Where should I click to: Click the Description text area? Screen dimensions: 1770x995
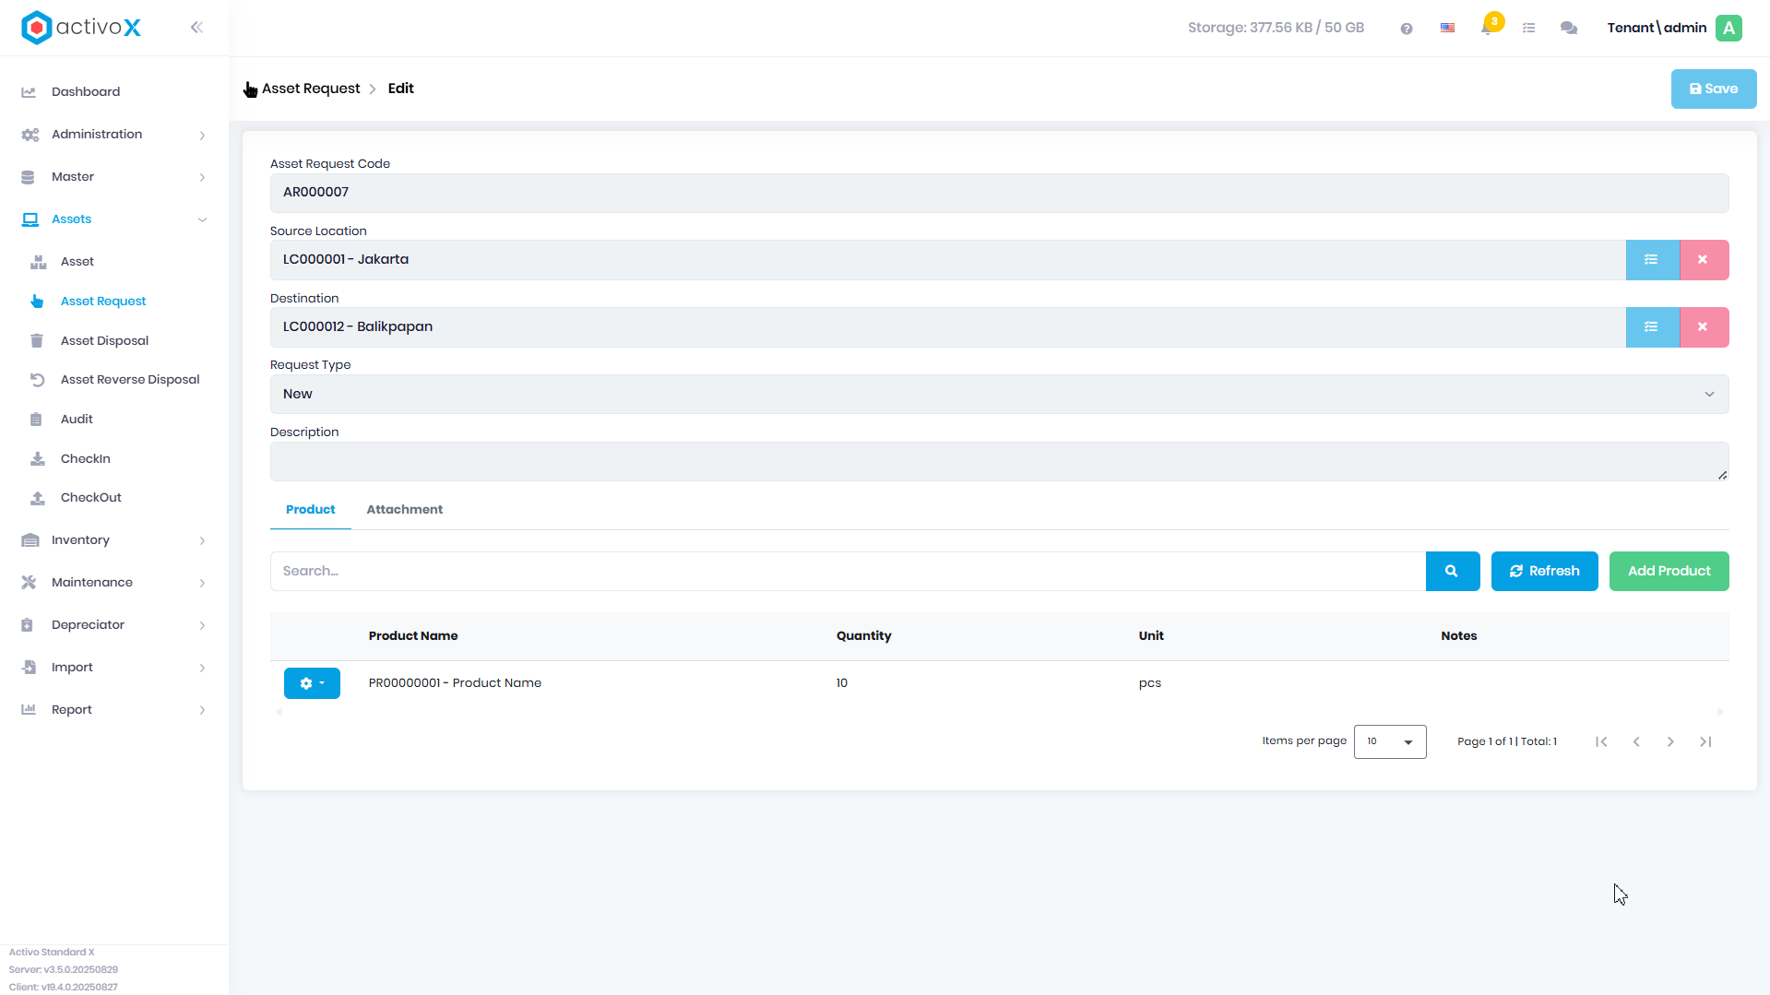[x=999, y=462]
